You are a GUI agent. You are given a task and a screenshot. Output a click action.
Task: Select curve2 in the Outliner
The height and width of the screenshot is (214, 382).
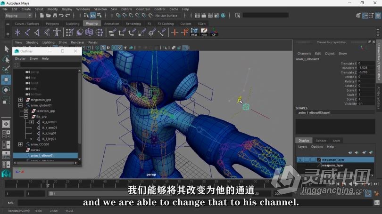(x=35, y=150)
